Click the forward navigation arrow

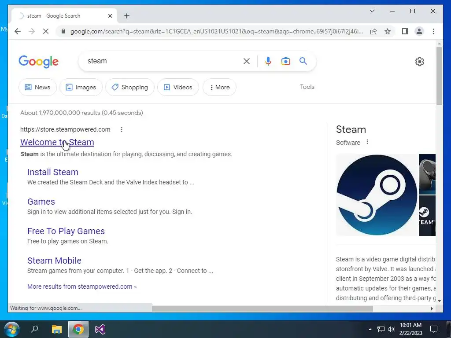pyautogui.click(x=32, y=31)
